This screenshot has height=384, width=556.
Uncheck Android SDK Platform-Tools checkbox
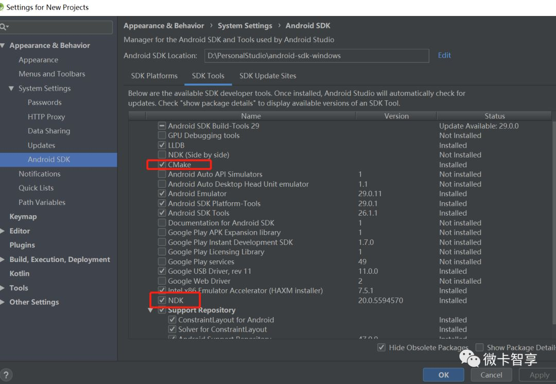[x=162, y=203]
